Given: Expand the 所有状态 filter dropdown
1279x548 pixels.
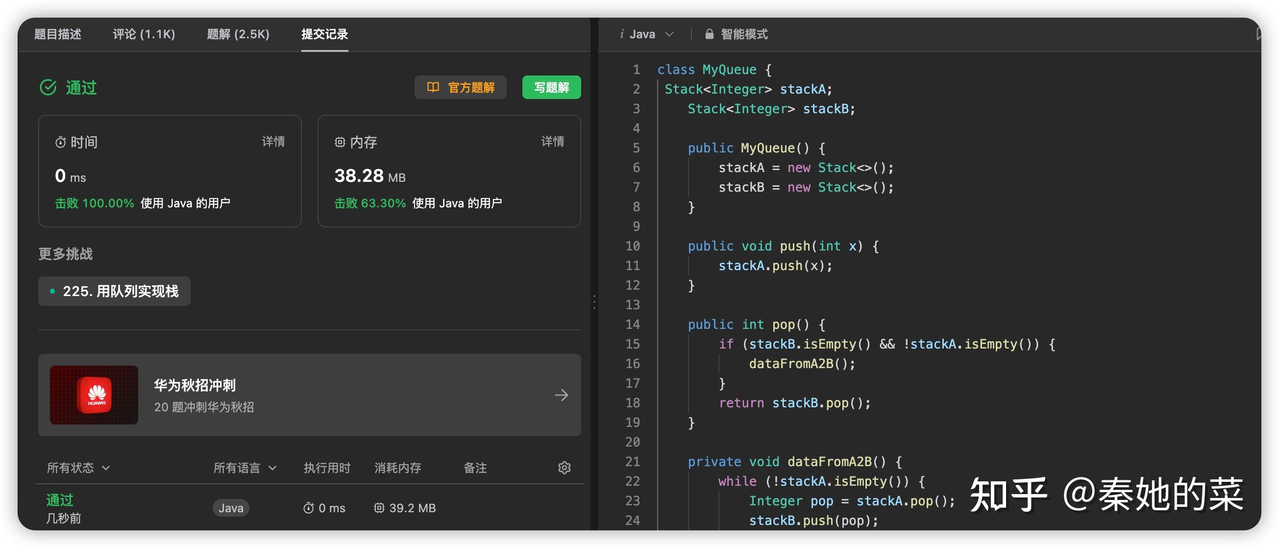Looking at the screenshot, I should point(78,468).
